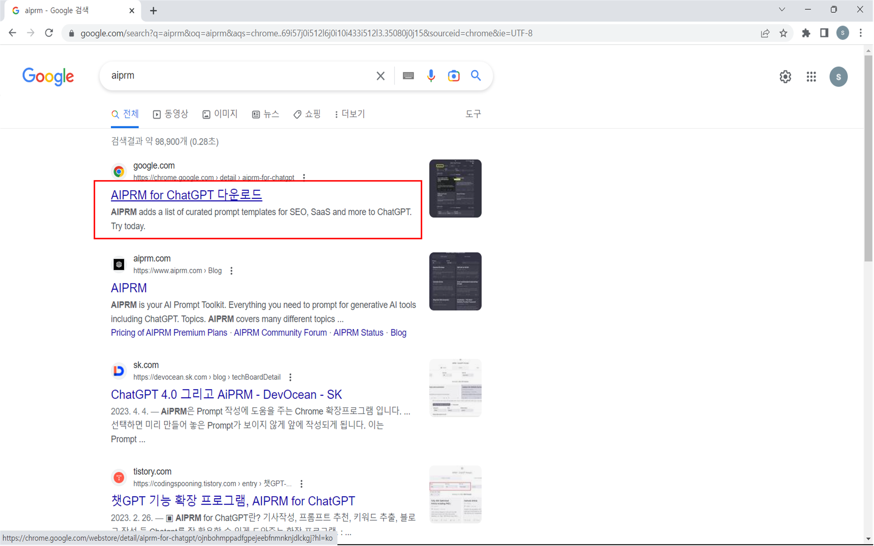The image size is (874, 546).
Task: Open Chrome side panel icon
Action: (x=824, y=33)
